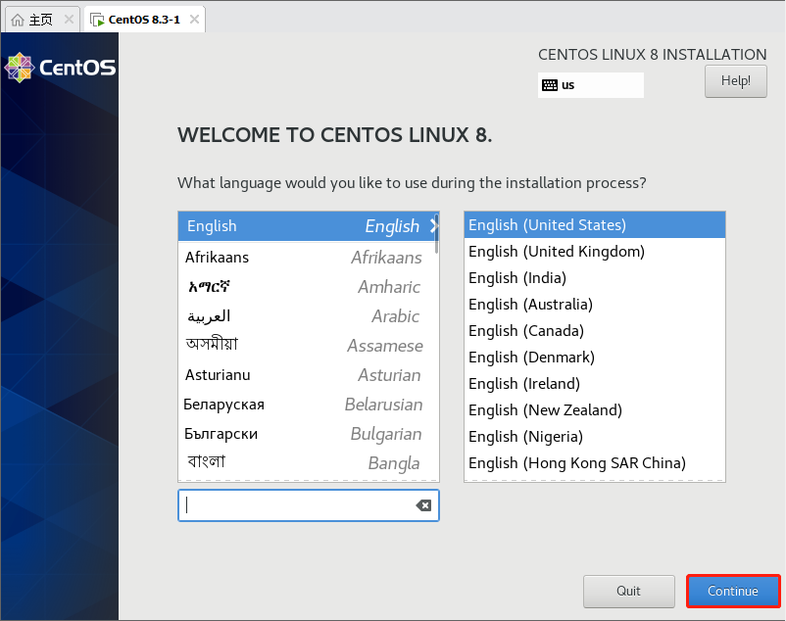Select Assamese language
This screenshot has width=786, height=621.
click(307, 346)
